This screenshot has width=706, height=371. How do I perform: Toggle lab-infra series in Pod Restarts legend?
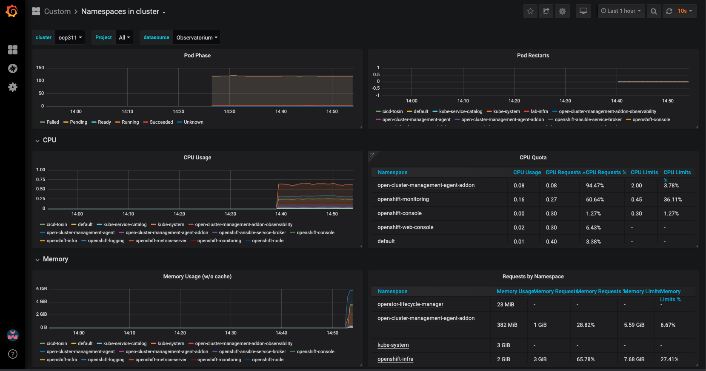point(539,112)
